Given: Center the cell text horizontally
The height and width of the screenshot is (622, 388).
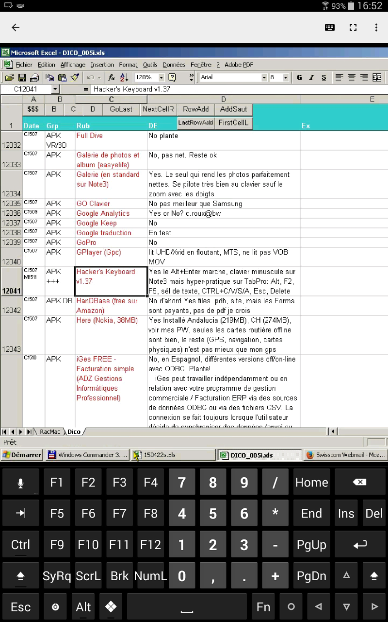Looking at the screenshot, I should point(352,78).
